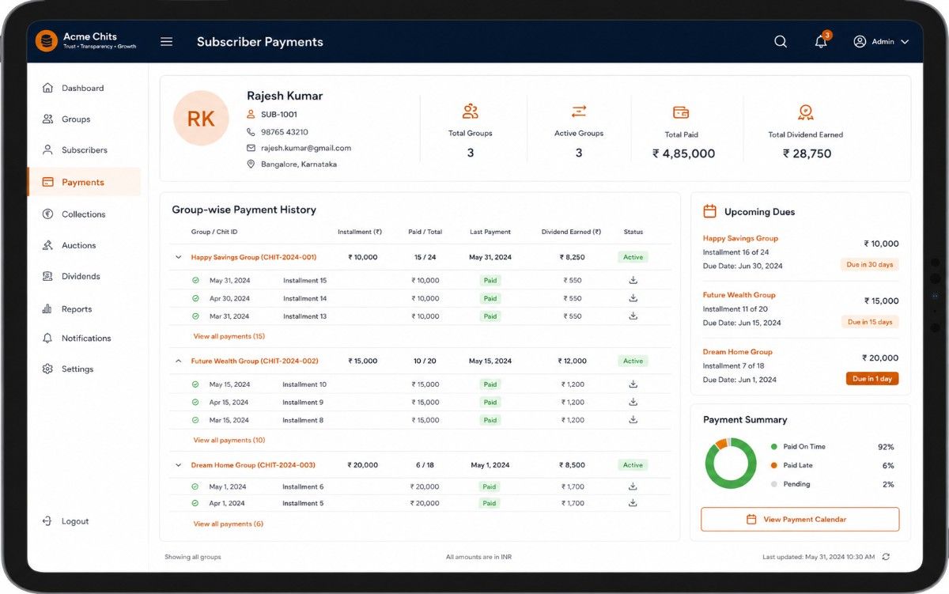The width and height of the screenshot is (949, 594).
Task: Toggle Happy Savings Group row chevron
Action: click(x=178, y=257)
